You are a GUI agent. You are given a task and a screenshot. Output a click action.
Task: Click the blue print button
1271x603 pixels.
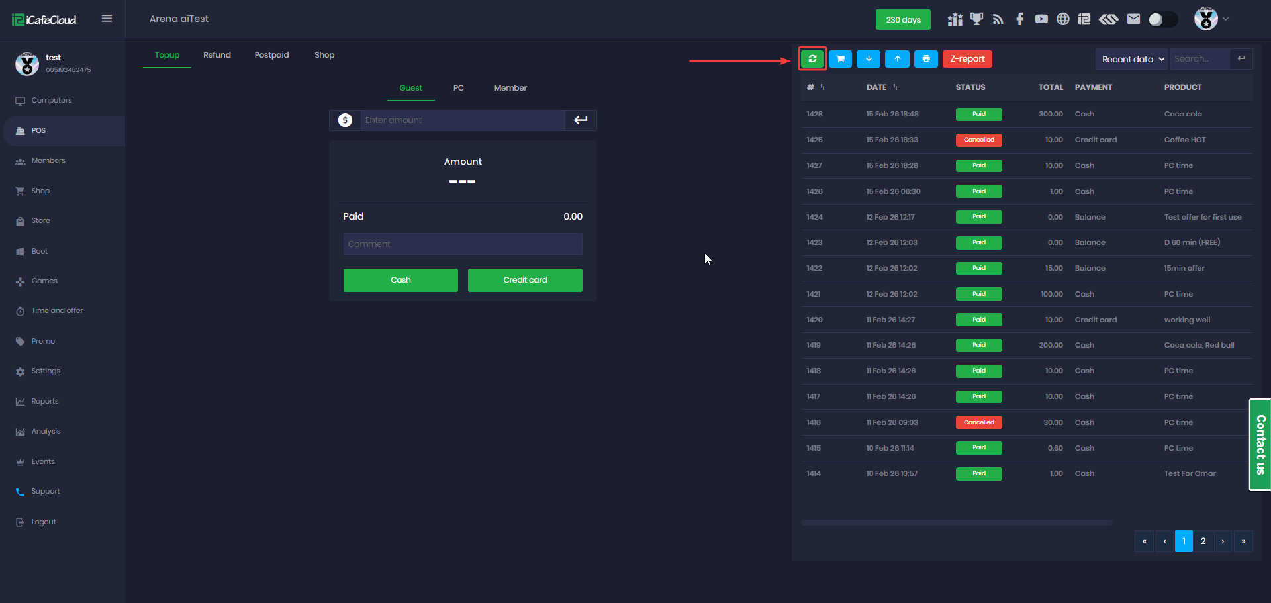click(x=925, y=59)
